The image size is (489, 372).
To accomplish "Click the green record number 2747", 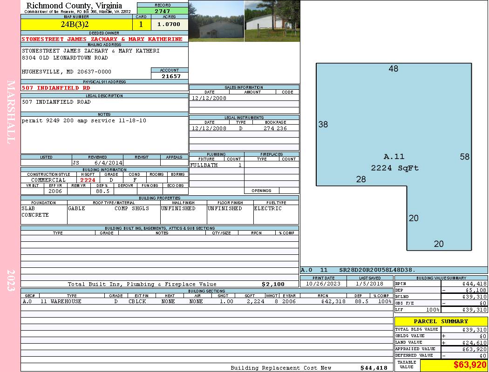I will [163, 11].
